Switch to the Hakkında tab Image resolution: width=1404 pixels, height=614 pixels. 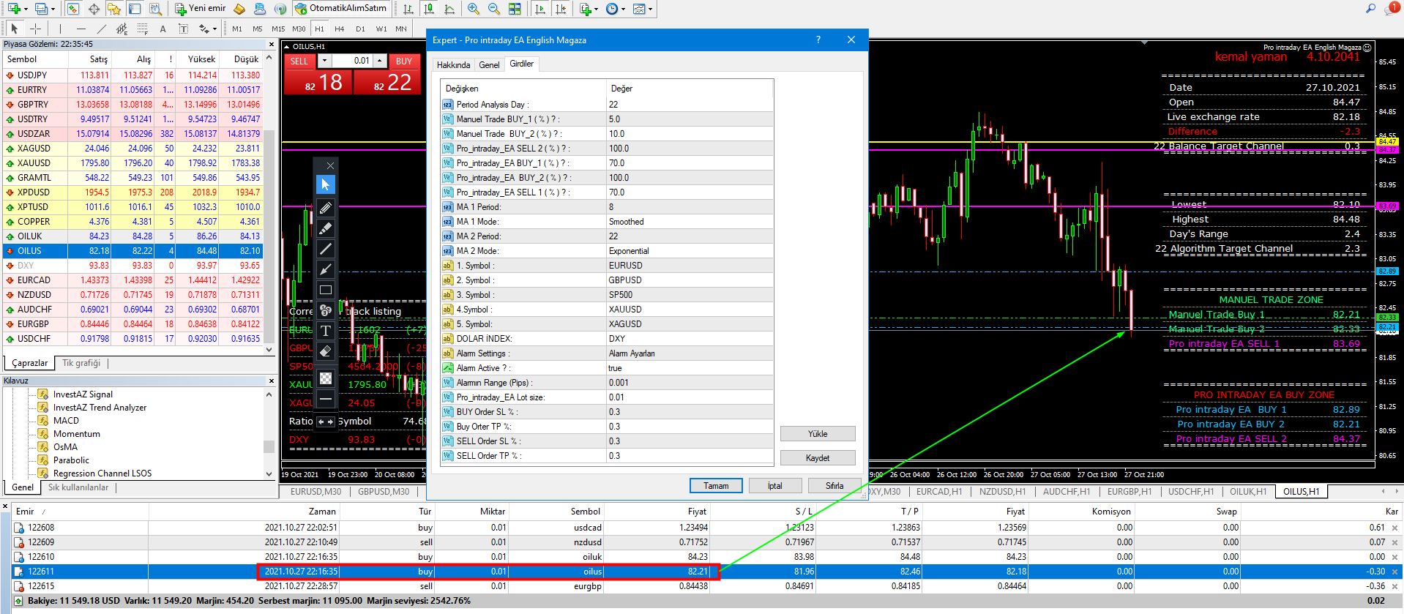point(453,65)
